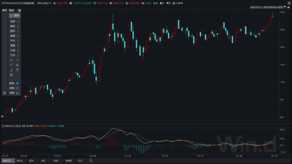292x164 pixels.
Task: Click the open price 3398.750
Action: [x=102, y=3]
